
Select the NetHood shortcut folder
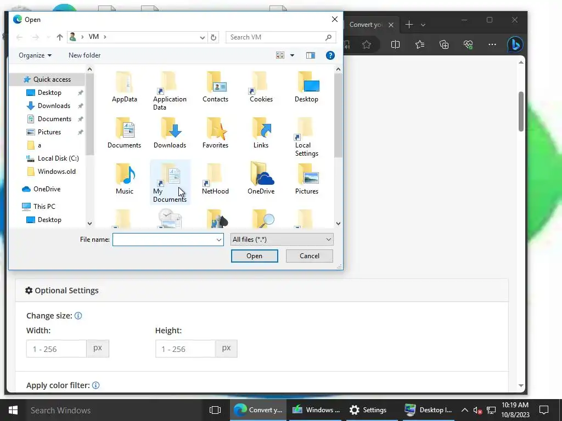click(x=215, y=179)
